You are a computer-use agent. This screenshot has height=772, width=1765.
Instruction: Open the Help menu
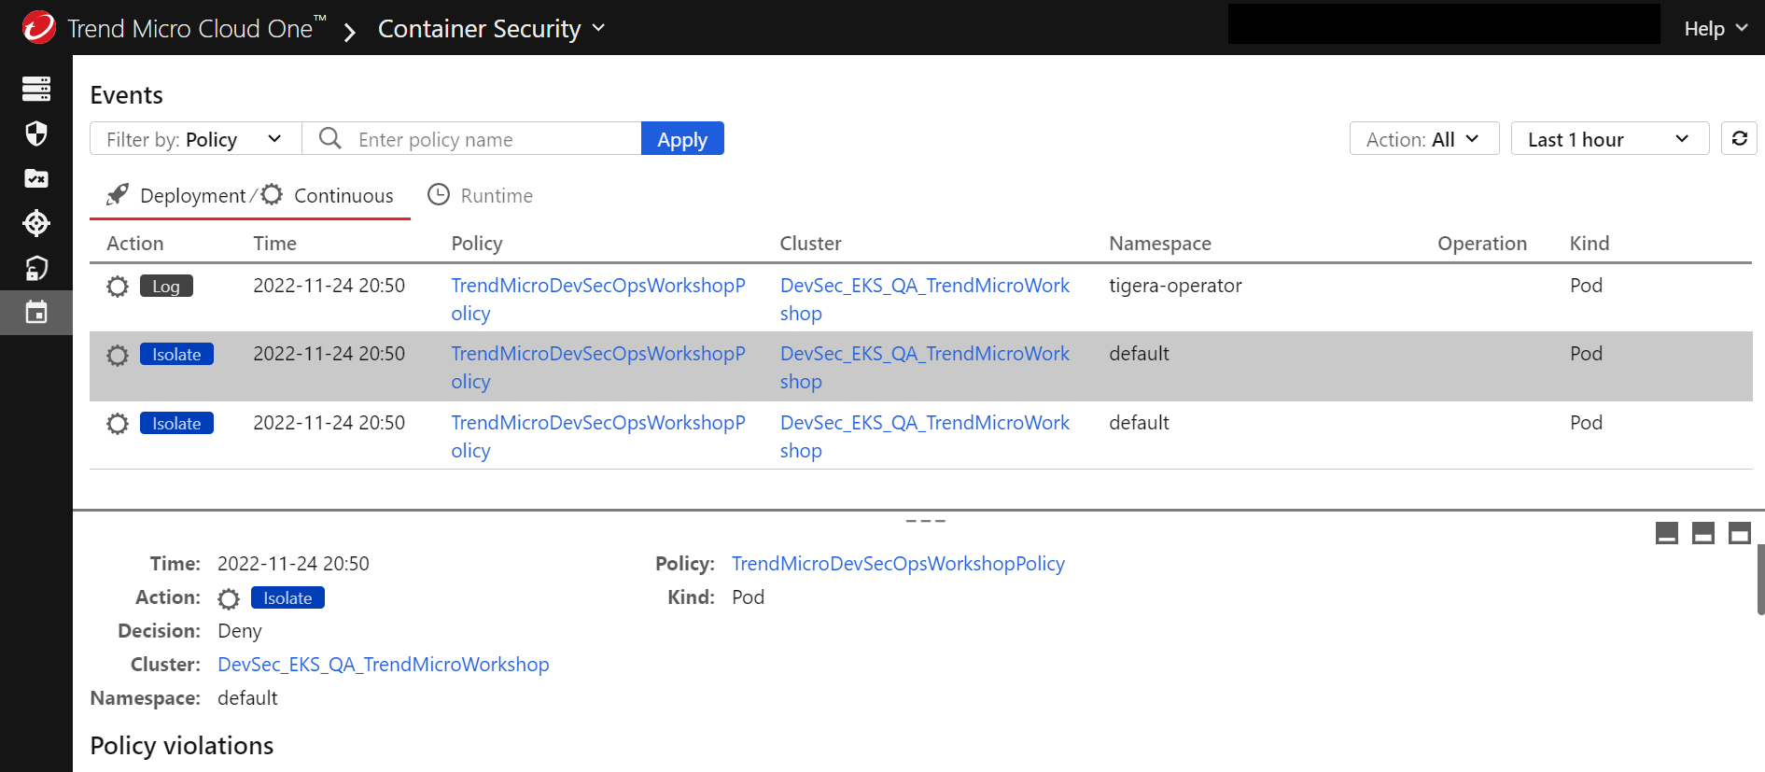(1716, 28)
